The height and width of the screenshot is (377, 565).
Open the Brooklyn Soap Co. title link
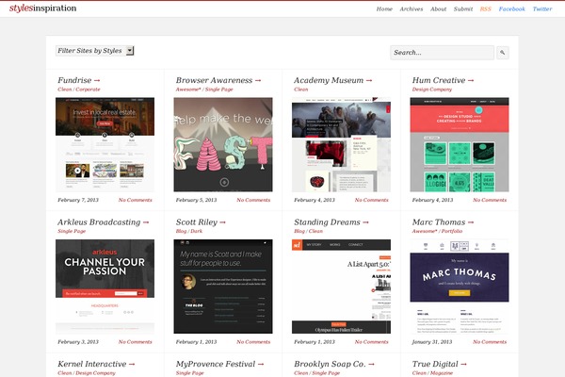pos(334,364)
